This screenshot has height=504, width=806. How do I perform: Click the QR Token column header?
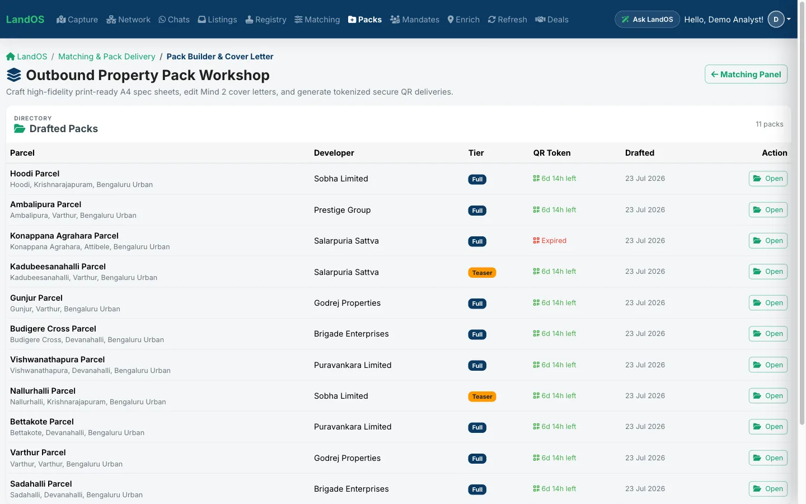tap(552, 153)
